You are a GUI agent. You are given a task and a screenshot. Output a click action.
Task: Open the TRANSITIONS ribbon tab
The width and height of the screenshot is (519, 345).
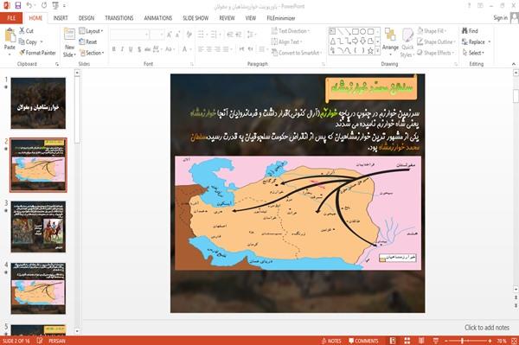tap(119, 18)
